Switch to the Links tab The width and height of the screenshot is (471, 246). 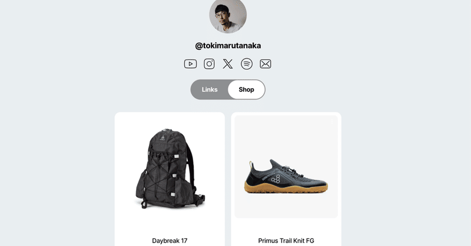[210, 90]
